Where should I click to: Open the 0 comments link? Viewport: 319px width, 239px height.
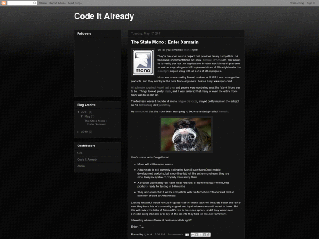pos(176,235)
